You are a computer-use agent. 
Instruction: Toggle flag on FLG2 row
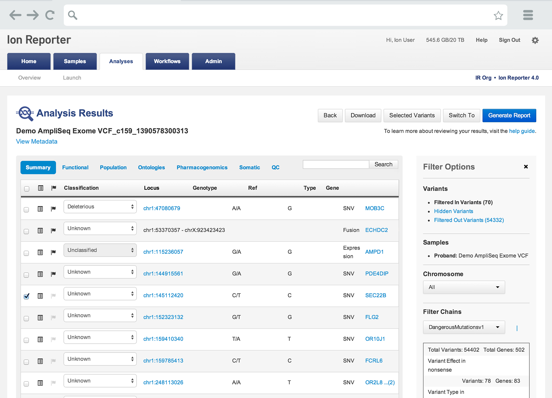point(53,317)
